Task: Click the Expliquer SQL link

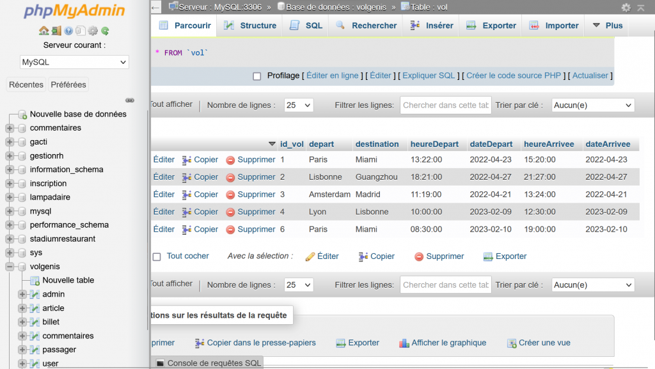Action: coord(429,75)
